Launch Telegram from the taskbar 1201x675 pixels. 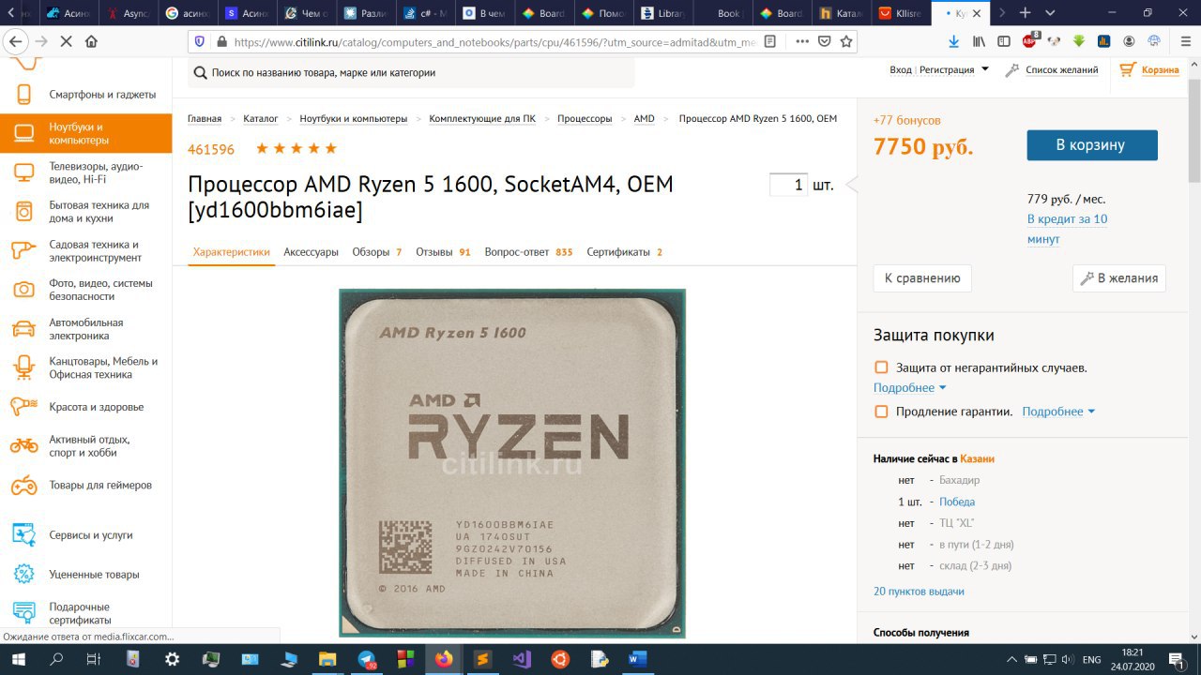pos(367,659)
